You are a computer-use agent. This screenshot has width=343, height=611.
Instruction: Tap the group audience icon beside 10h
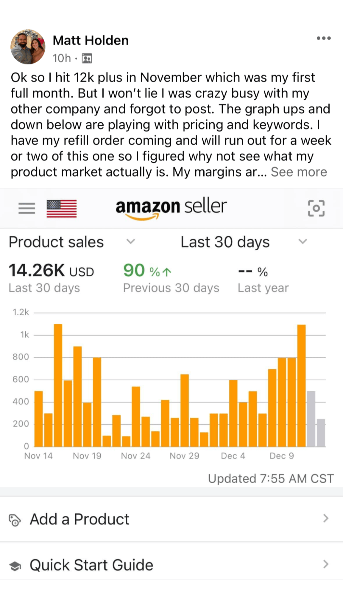(87, 58)
